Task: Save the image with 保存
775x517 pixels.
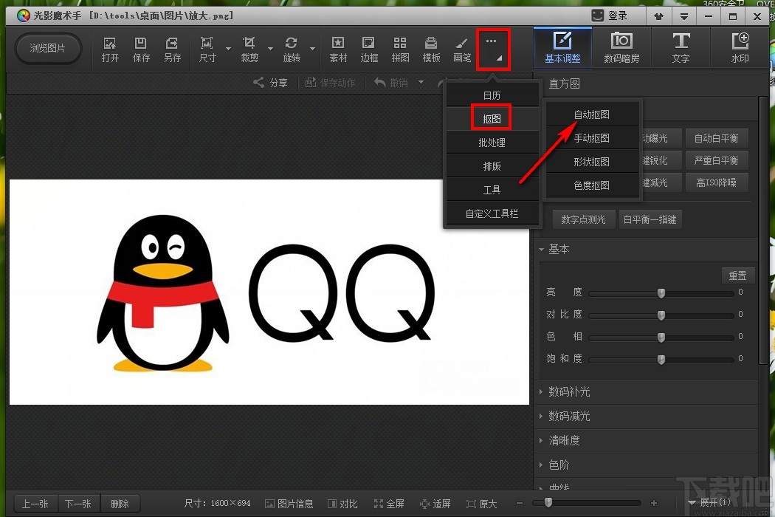Action: pyautogui.click(x=141, y=49)
